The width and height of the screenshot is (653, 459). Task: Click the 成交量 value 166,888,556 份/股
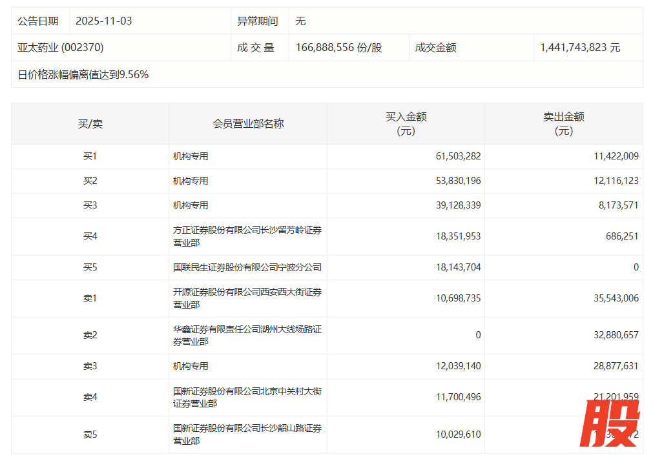click(338, 48)
